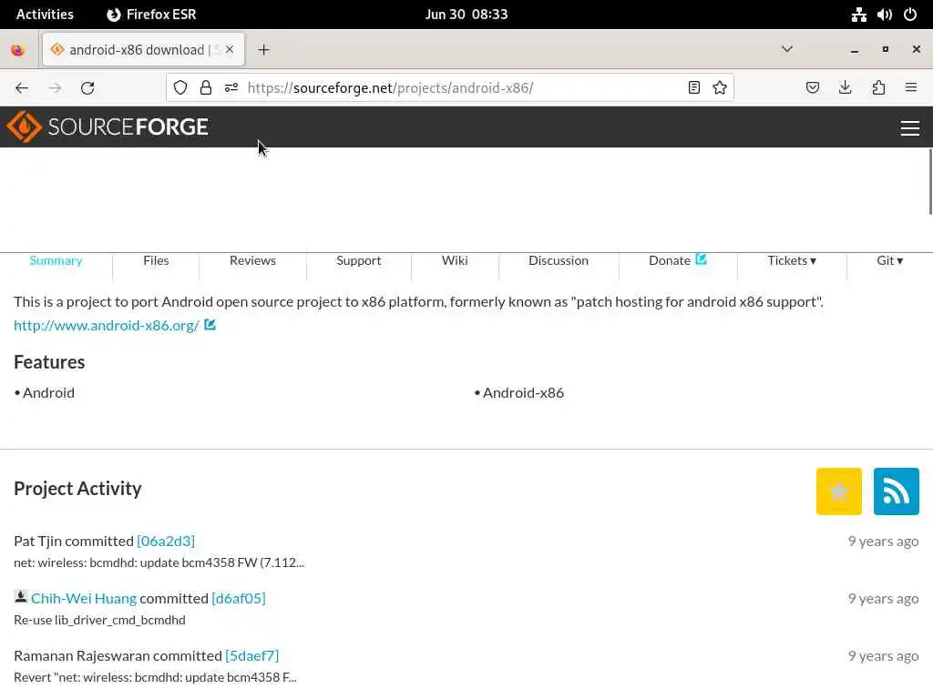Show Firefox downloads panel

(x=845, y=88)
